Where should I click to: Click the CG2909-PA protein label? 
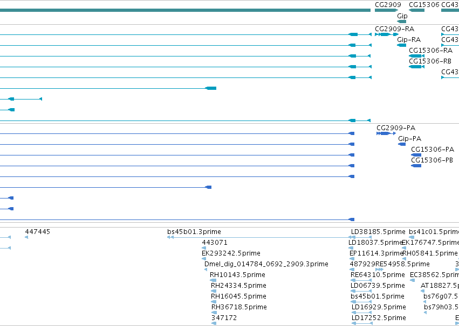click(x=396, y=128)
